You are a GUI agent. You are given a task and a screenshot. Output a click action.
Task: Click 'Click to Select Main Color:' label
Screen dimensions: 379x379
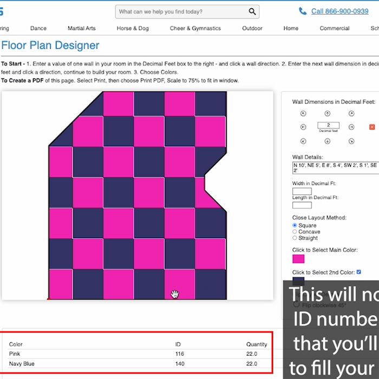pyautogui.click(x=325, y=250)
